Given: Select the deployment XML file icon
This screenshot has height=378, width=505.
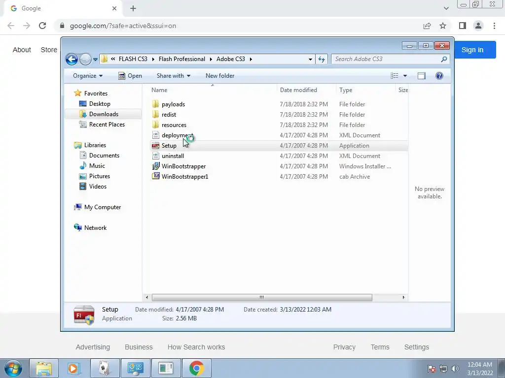Looking at the screenshot, I should (x=155, y=135).
